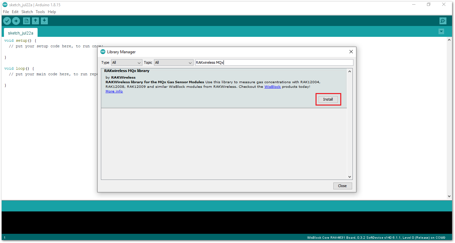Open the Help menu
The width and height of the screenshot is (455, 243).
tap(52, 12)
